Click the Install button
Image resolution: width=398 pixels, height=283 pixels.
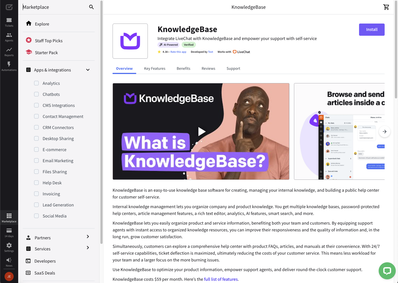(x=372, y=29)
